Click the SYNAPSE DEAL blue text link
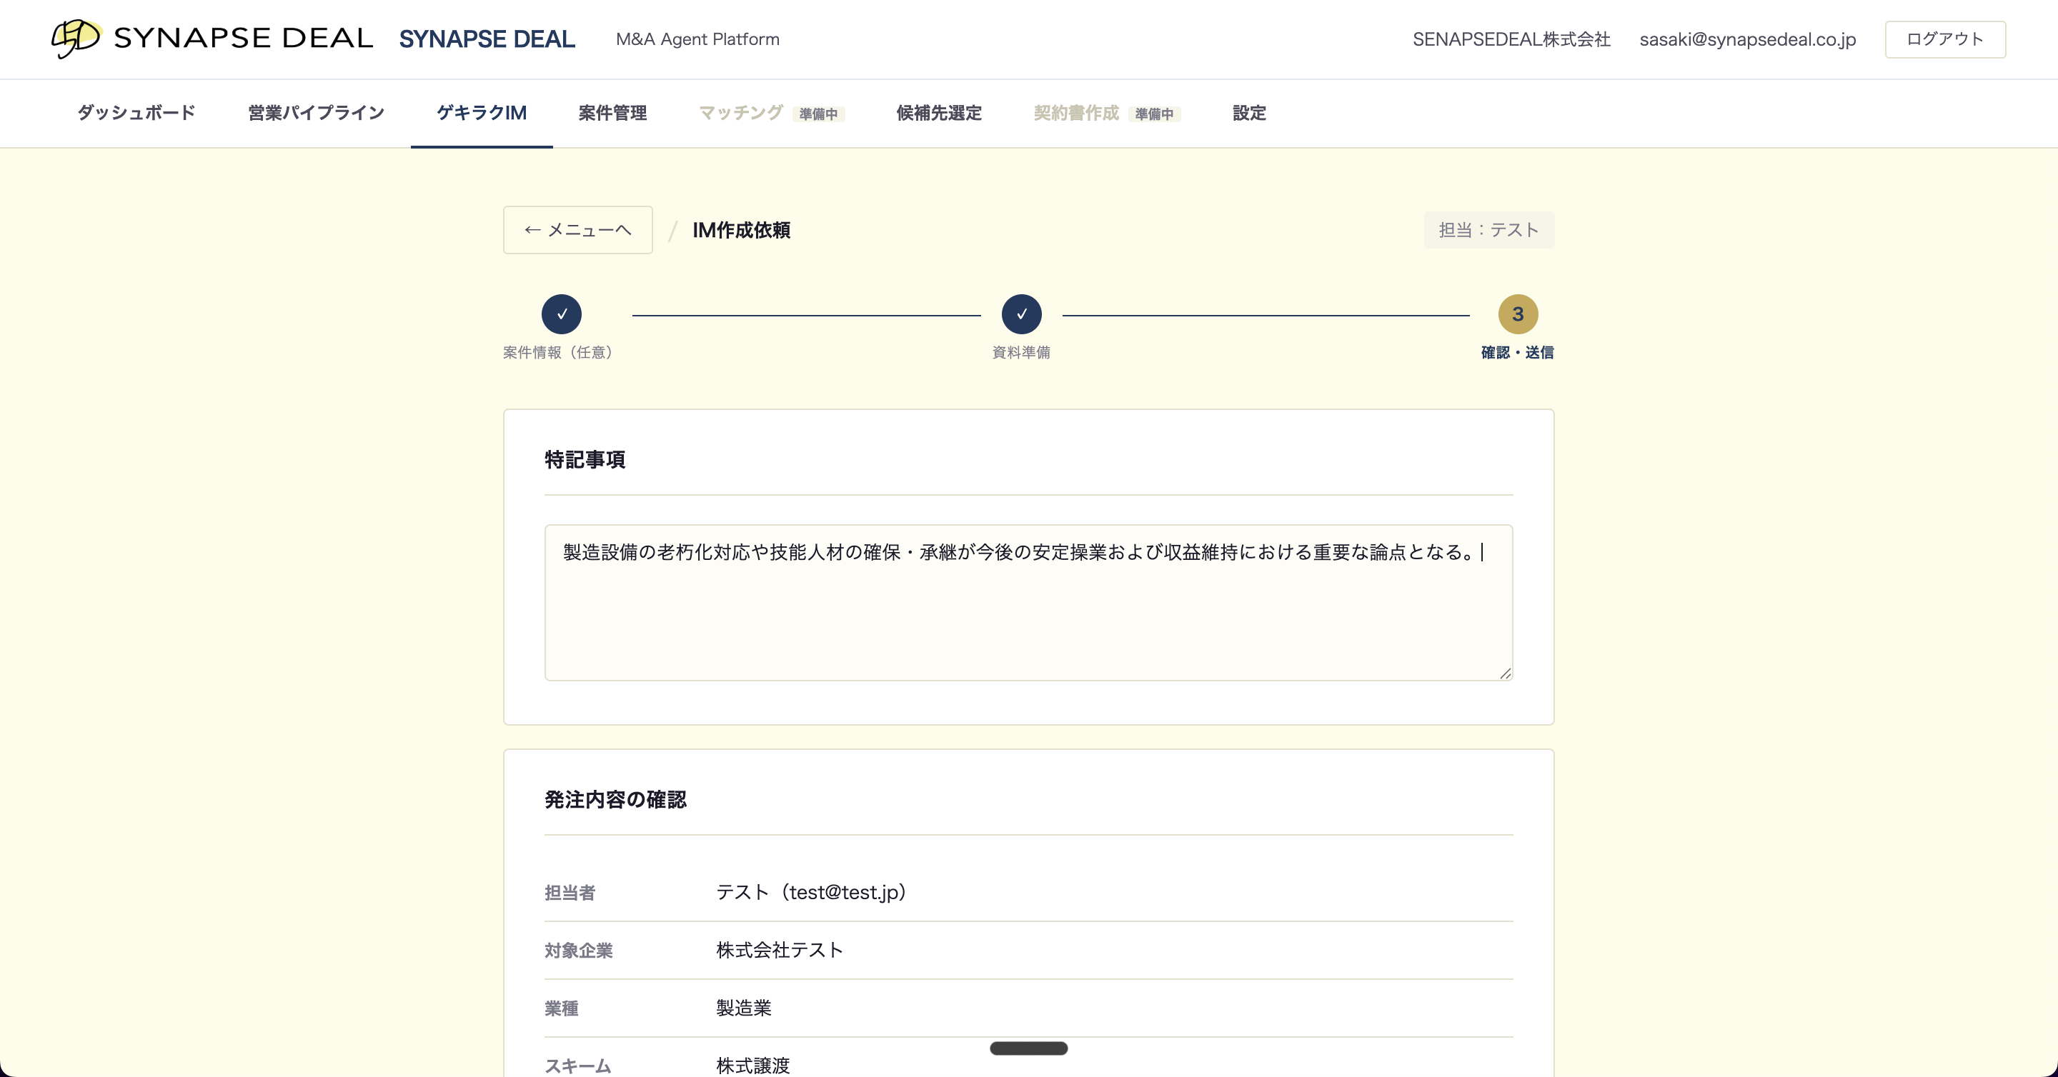This screenshot has width=2058, height=1077. tap(487, 39)
